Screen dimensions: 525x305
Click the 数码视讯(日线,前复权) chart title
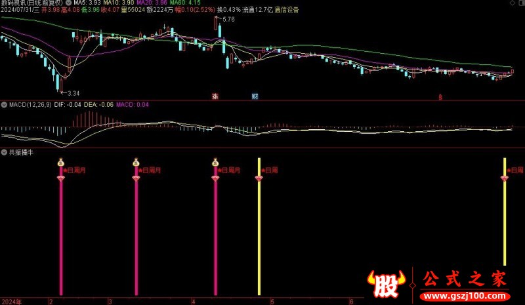point(32,3)
